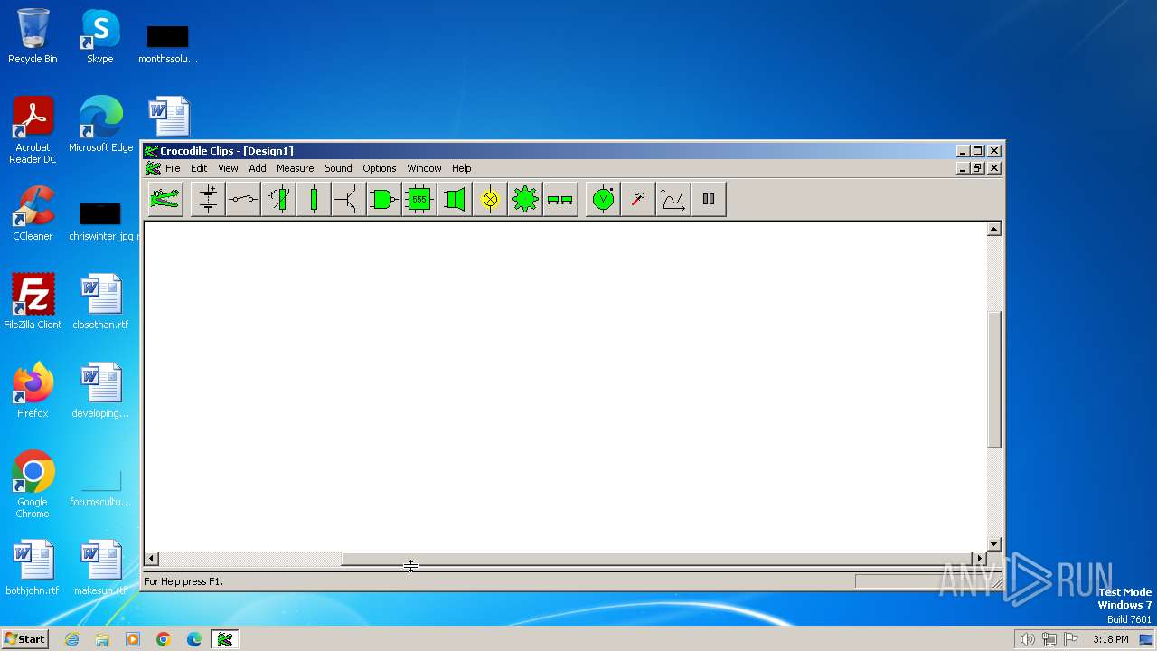Select the bothjohn.rtf desktop file
The height and width of the screenshot is (651, 1157).
pyautogui.click(x=33, y=568)
